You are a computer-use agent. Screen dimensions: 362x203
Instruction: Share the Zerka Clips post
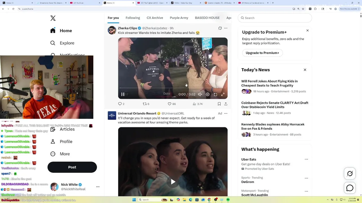pos(226,104)
